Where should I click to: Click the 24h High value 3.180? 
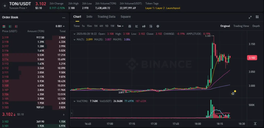pyautogui.click(x=71, y=8)
